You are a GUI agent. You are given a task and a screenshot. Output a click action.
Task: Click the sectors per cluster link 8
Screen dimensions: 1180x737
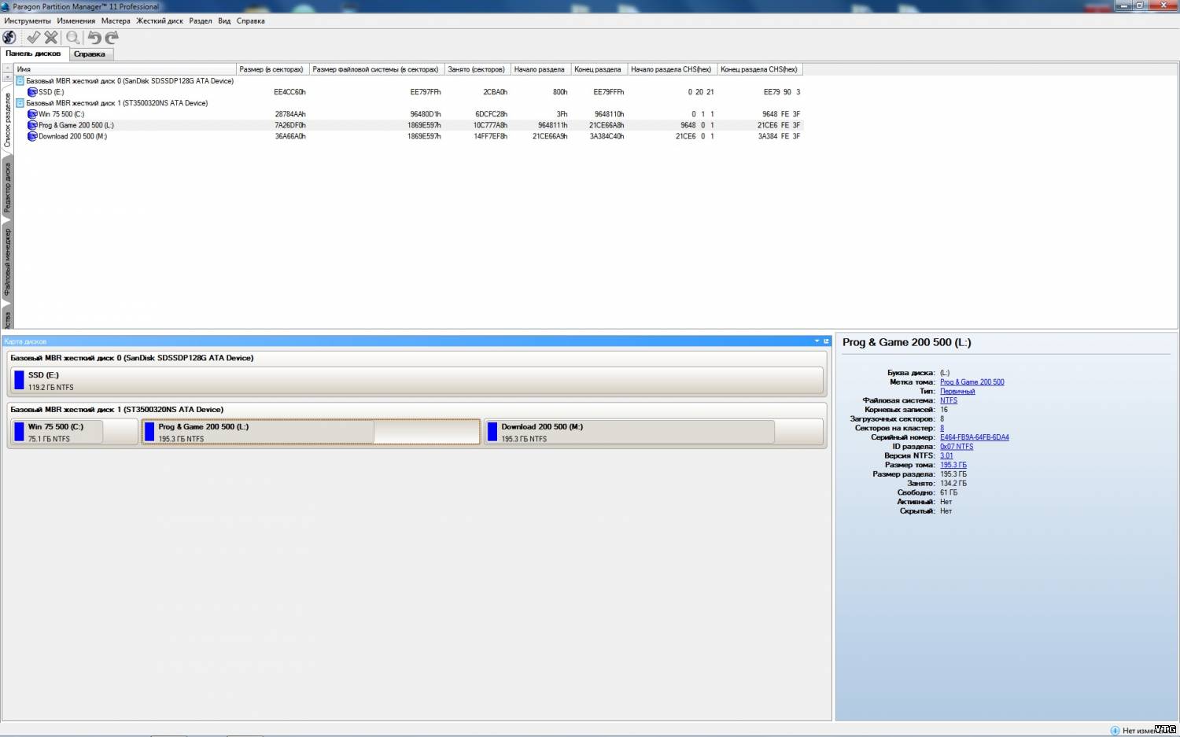[x=942, y=428]
